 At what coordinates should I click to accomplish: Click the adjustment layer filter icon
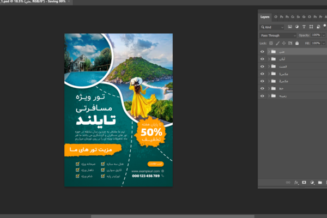point(296,27)
